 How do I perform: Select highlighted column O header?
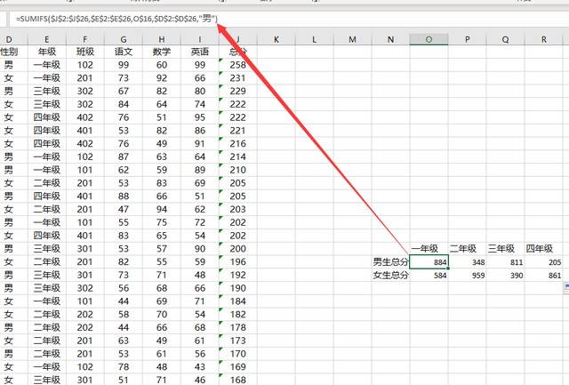click(429, 39)
